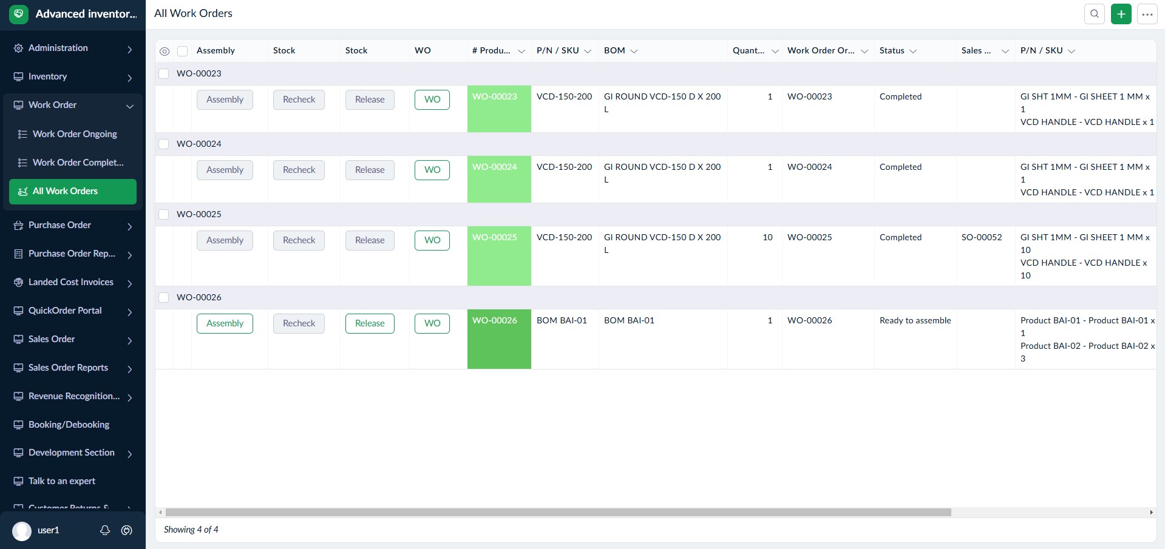Click the eye column visibility icon
The height and width of the screenshot is (549, 1165).
(x=165, y=51)
